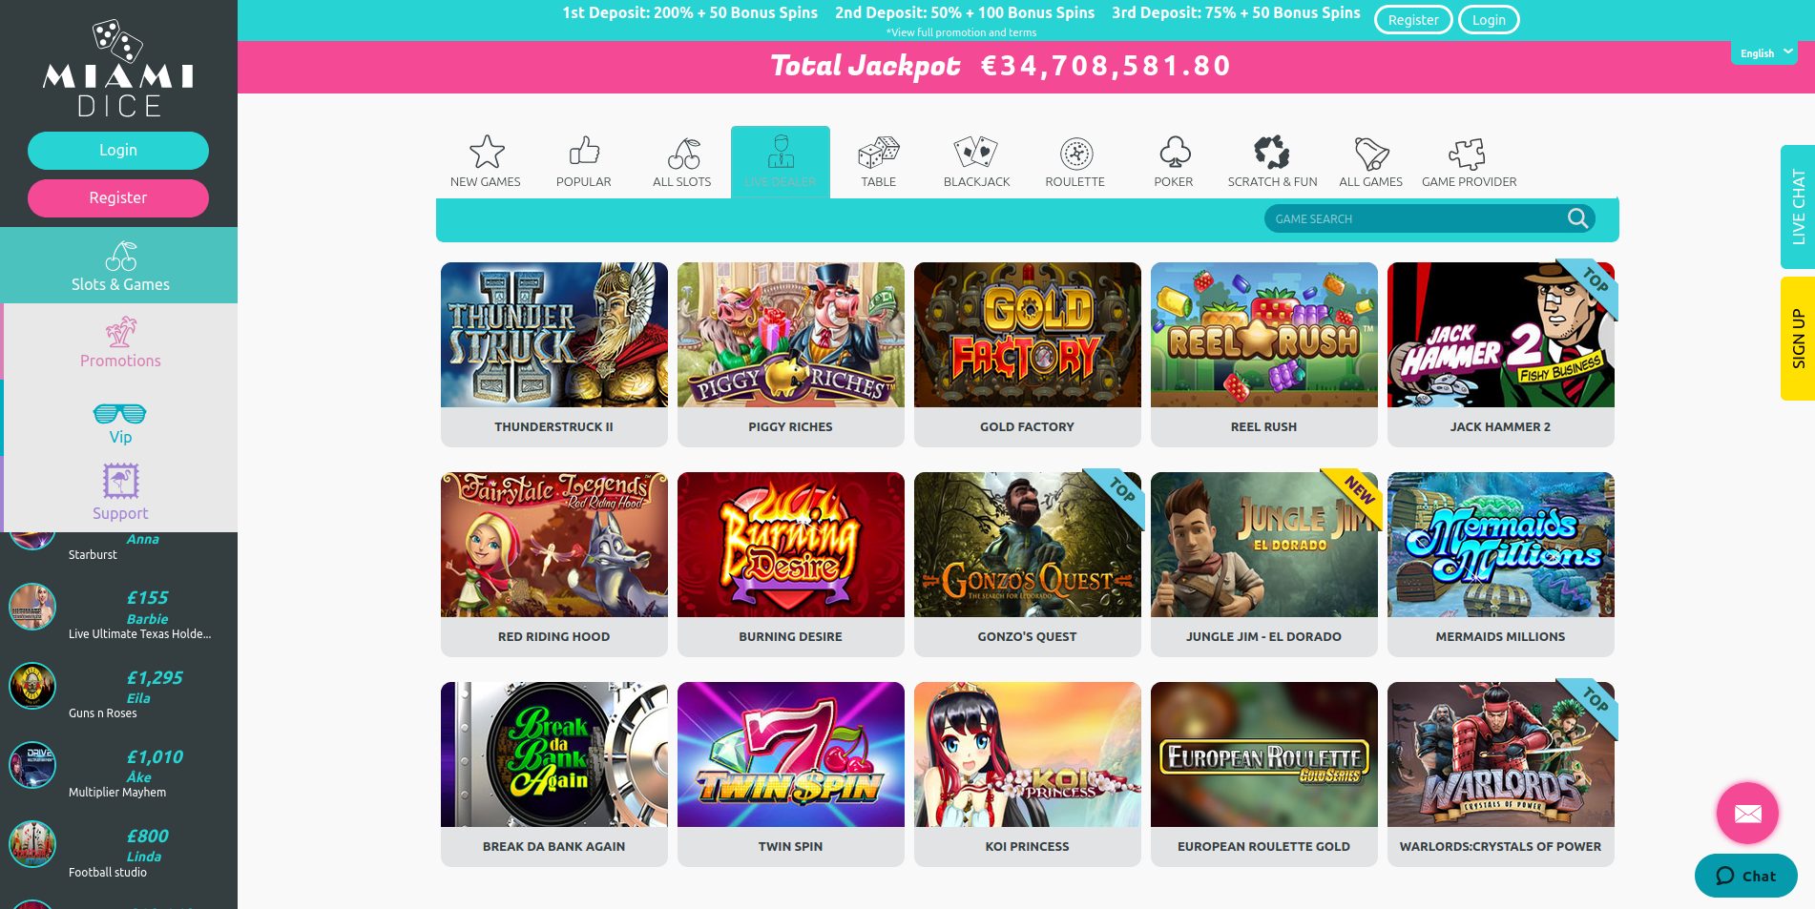Click the pink sidebar Register button

coord(118,198)
